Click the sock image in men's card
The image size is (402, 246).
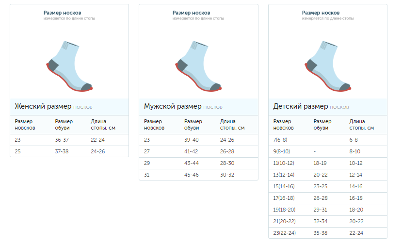tap(198, 66)
